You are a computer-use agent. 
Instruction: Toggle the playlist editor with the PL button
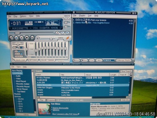click(x=62, y=33)
